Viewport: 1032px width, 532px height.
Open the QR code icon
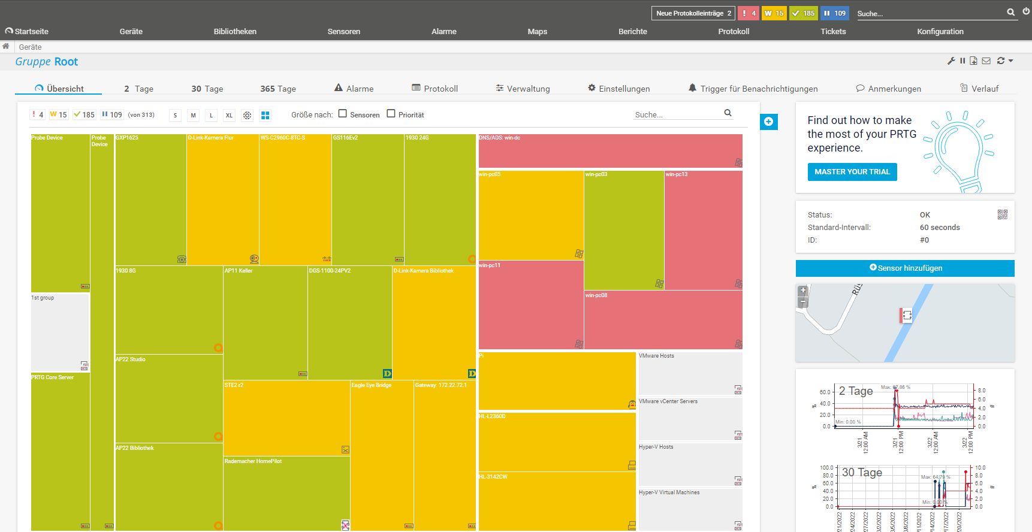point(1002,214)
